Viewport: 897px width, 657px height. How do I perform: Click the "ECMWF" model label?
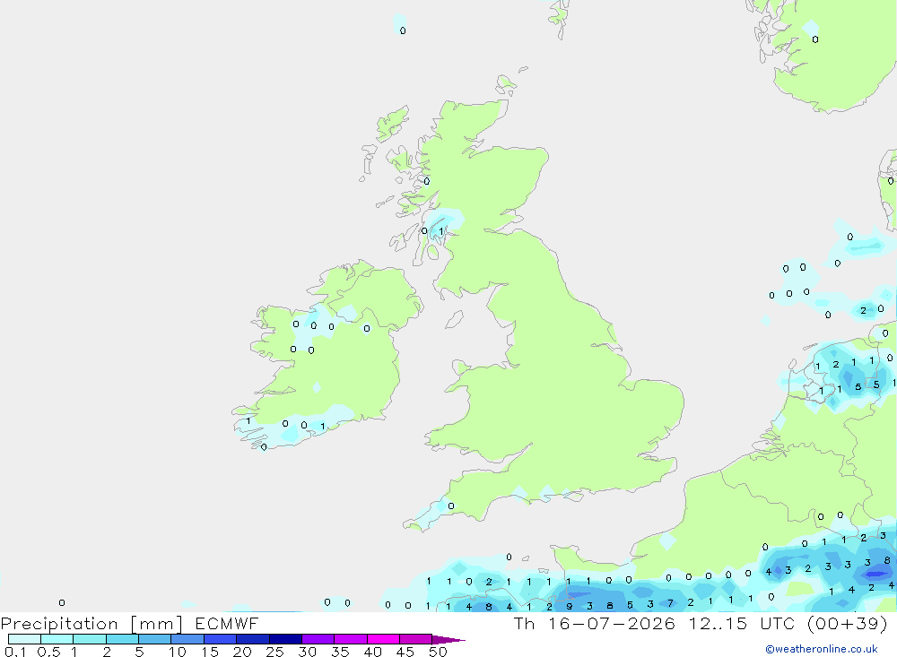coord(227,623)
